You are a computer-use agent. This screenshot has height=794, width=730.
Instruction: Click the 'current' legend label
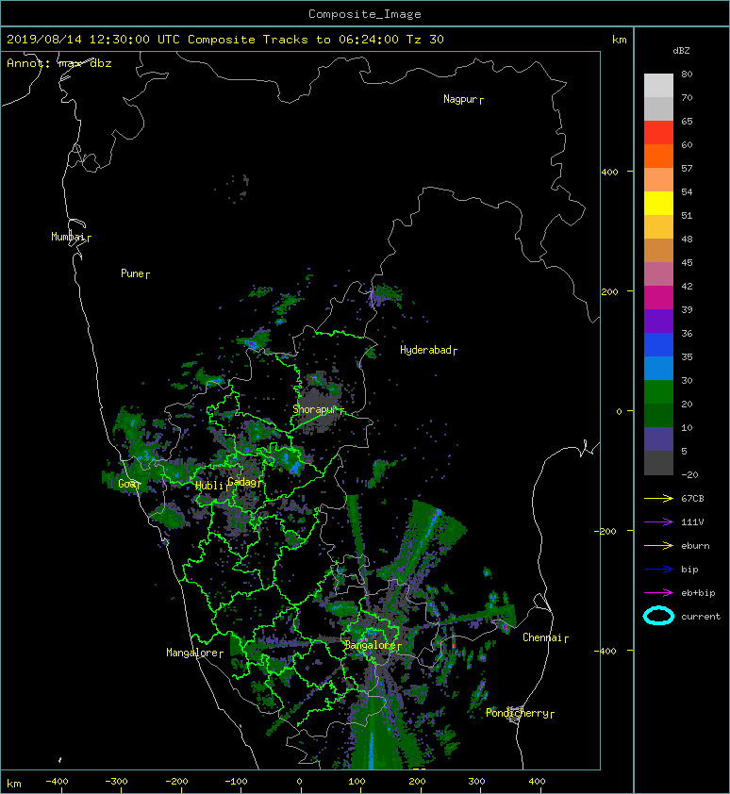pos(701,617)
